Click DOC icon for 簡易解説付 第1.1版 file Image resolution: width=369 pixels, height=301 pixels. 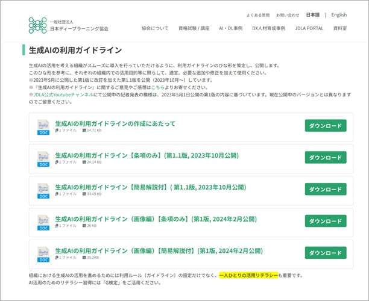(x=43, y=190)
